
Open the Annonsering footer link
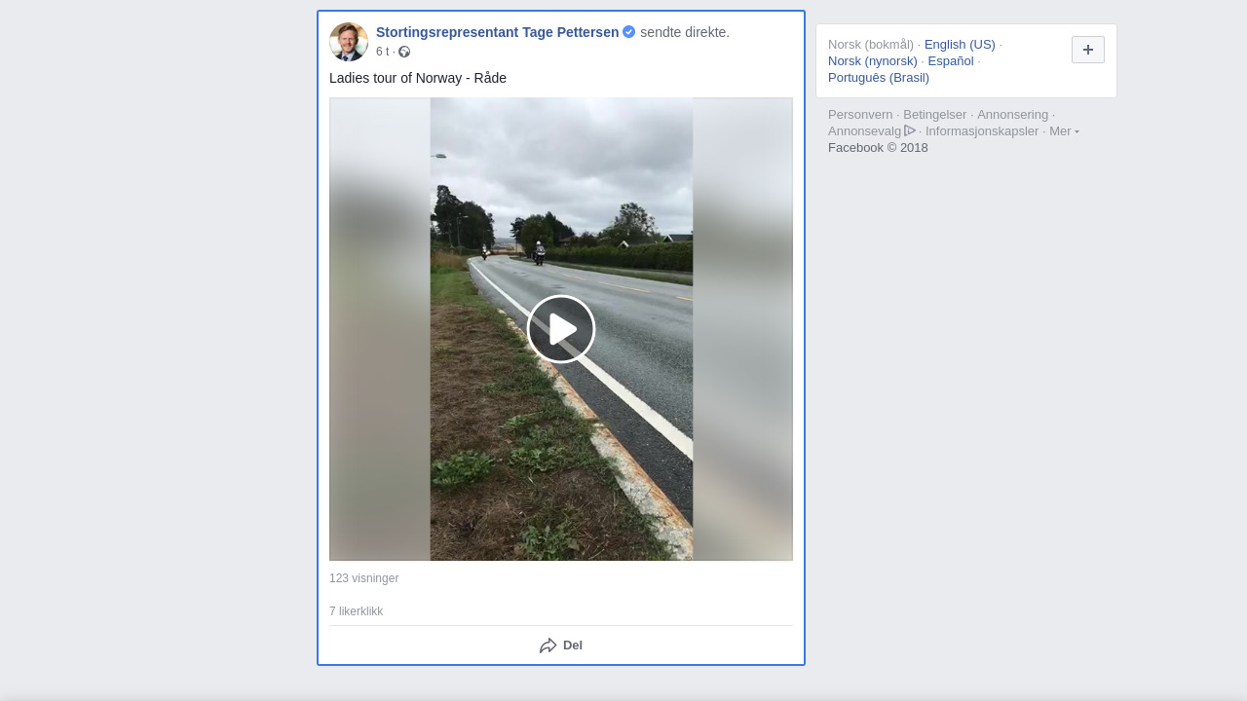pos(1012,114)
